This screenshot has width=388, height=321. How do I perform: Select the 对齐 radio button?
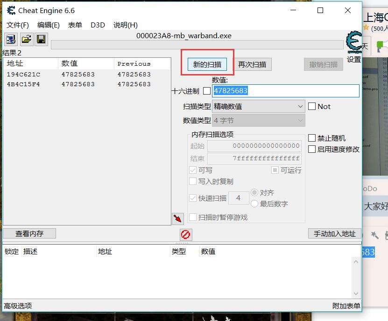(x=254, y=192)
